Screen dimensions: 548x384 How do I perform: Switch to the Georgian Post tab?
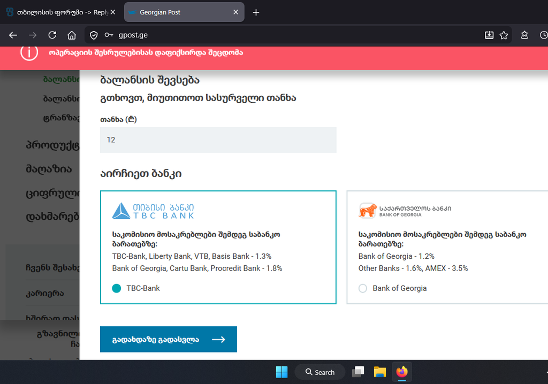pyautogui.click(x=184, y=12)
